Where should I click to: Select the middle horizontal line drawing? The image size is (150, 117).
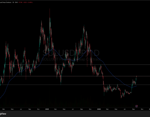click(x=75, y=76)
